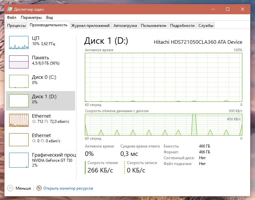Click the Графический процессор graph thumbnail
Image resolution: width=255 pixels, height=200 pixels.
tap(19, 160)
